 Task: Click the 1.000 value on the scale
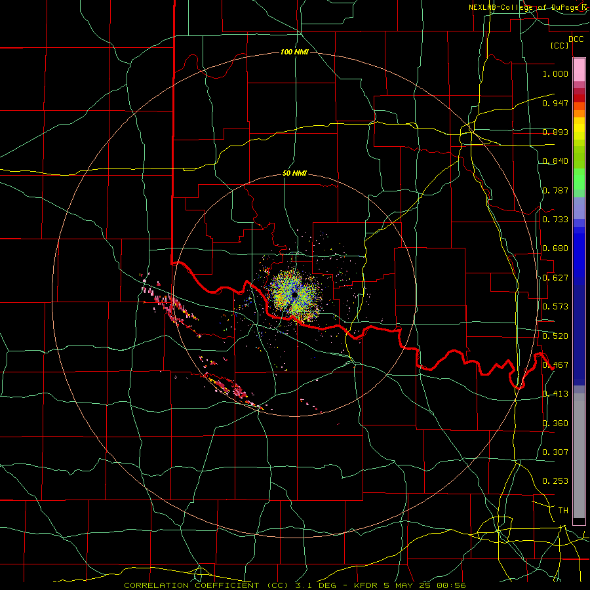pos(555,73)
